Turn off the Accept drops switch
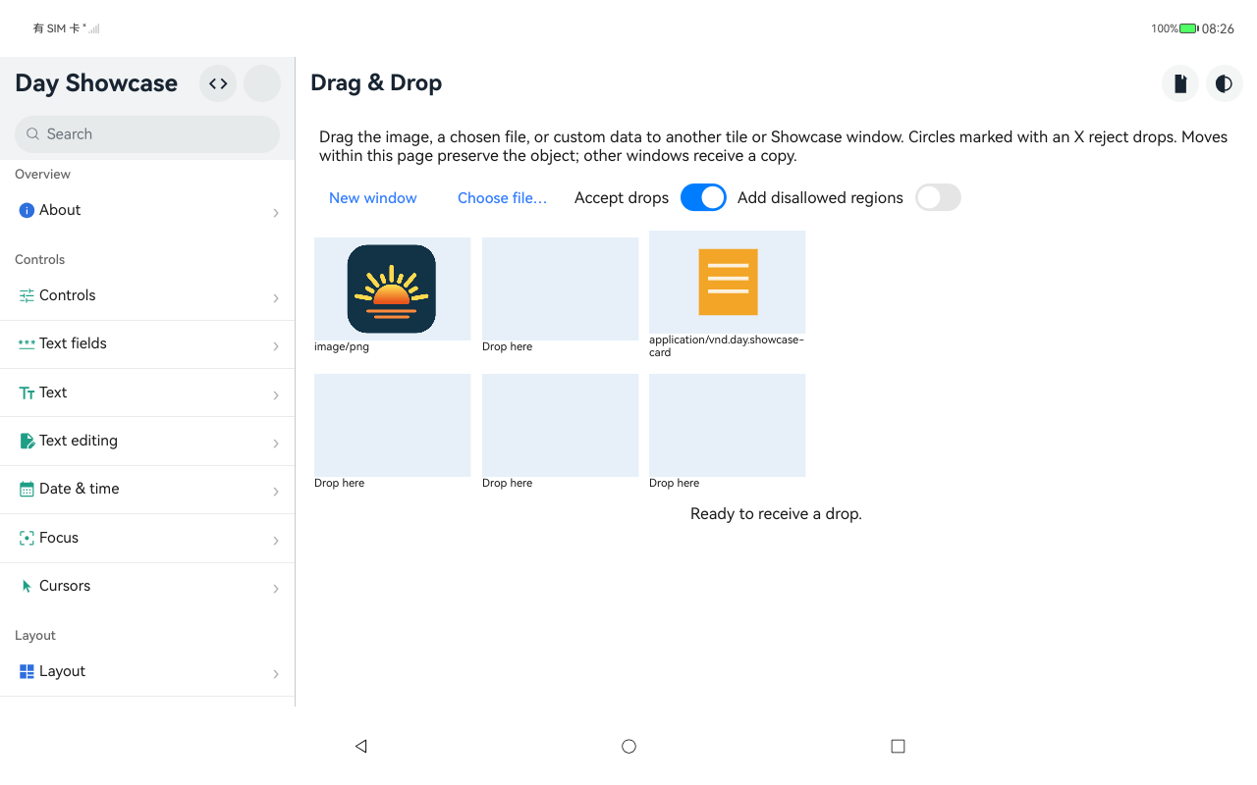The height and width of the screenshot is (785, 1257). pyautogui.click(x=703, y=197)
